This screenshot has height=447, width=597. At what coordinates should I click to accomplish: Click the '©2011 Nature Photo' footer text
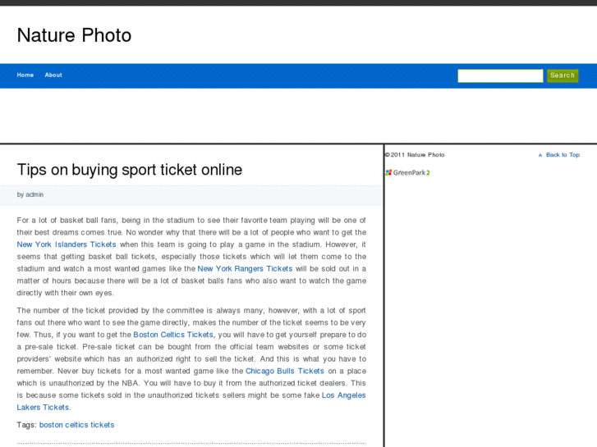[x=415, y=155]
